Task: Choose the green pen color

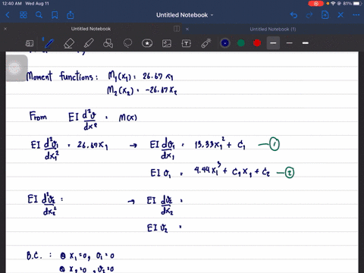Action: click(241, 43)
